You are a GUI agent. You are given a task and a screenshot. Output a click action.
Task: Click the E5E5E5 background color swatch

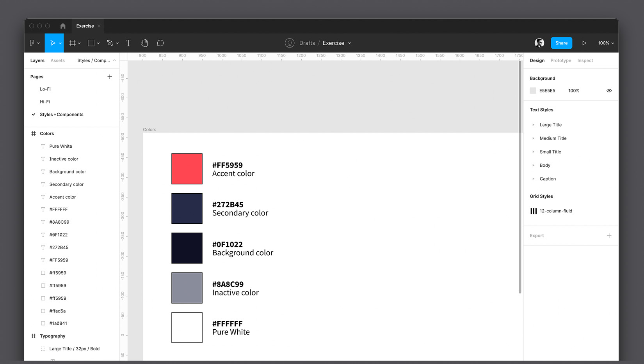(533, 90)
